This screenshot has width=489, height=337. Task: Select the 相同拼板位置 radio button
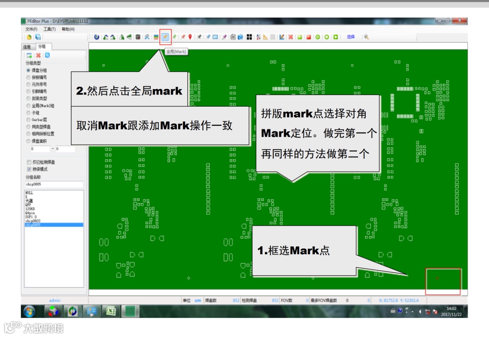tap(29, 133)
